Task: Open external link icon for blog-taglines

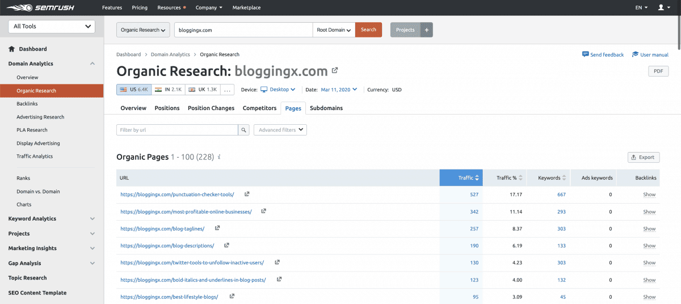Action: (x=217, y=228)
